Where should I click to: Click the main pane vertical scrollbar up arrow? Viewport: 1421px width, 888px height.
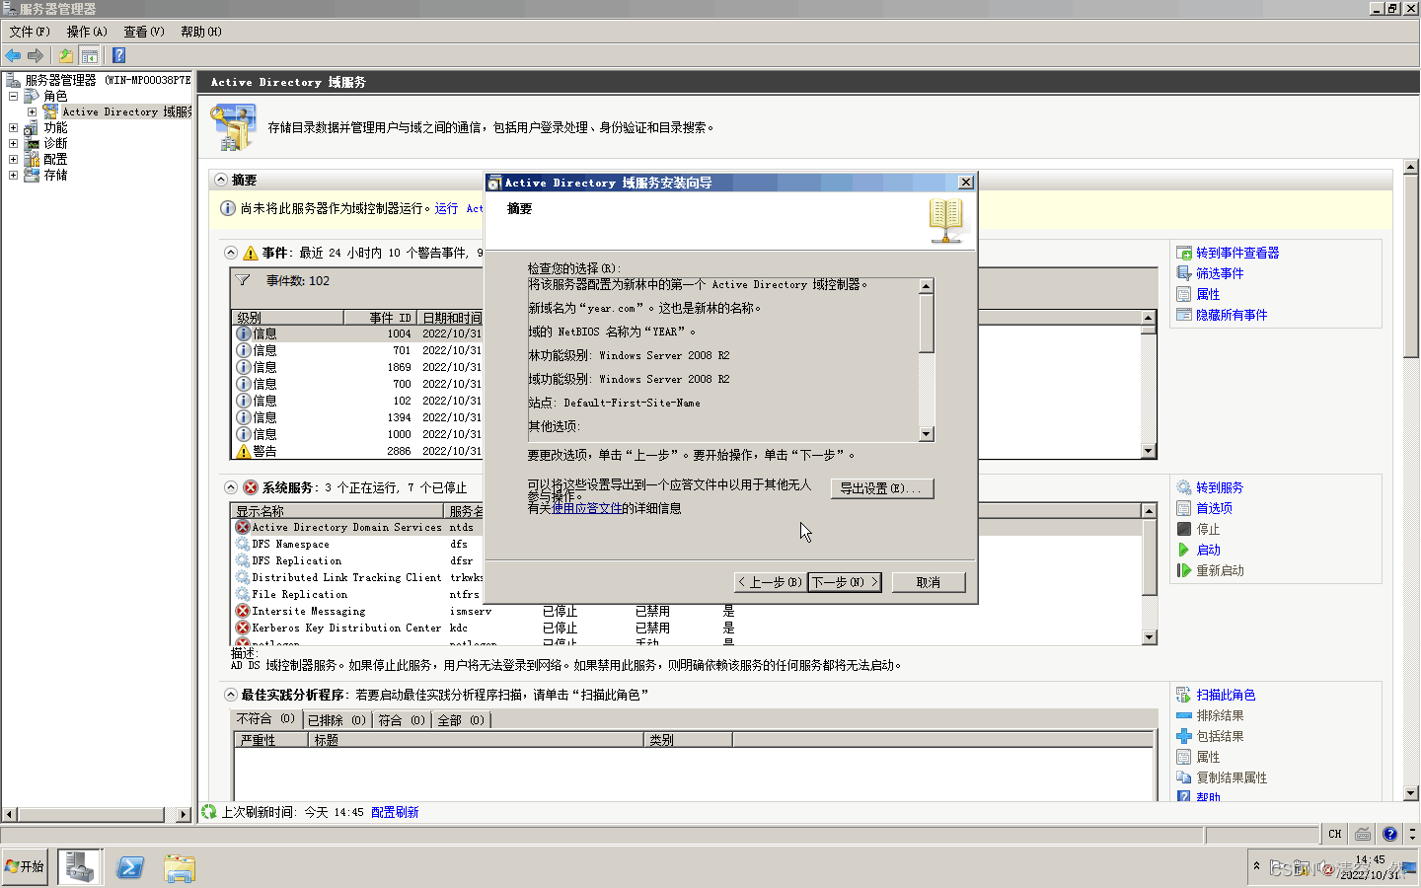click(1411, 167)
